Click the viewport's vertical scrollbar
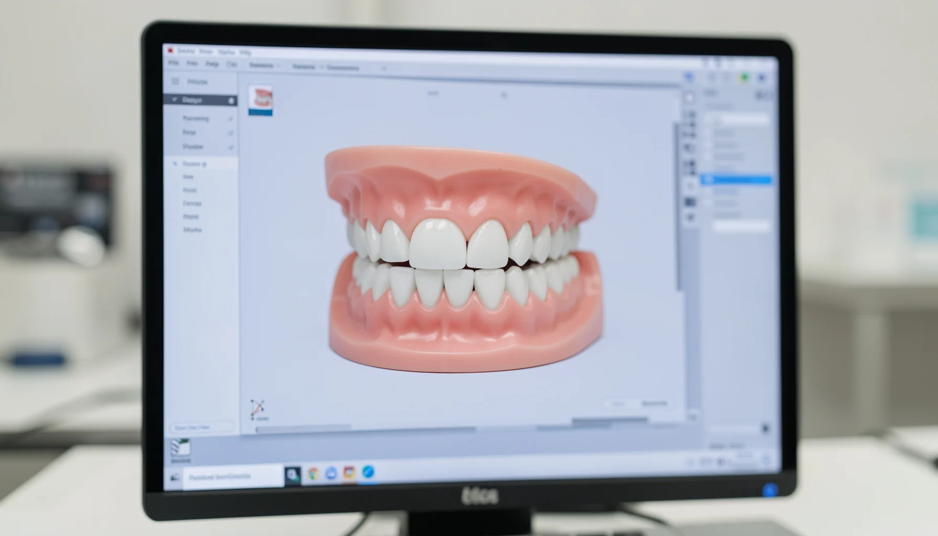Image resolution: width=938 pixels, height=536 pixels. (678, 207)
